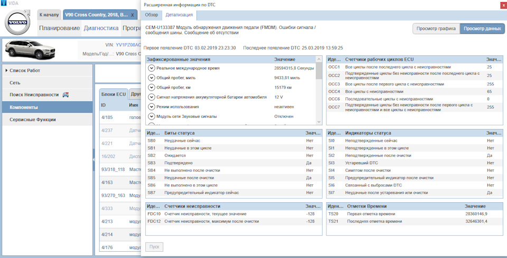Expand the Список Работ sidebar item
This screenshot has width=507, height=258.
coord(47,71)
